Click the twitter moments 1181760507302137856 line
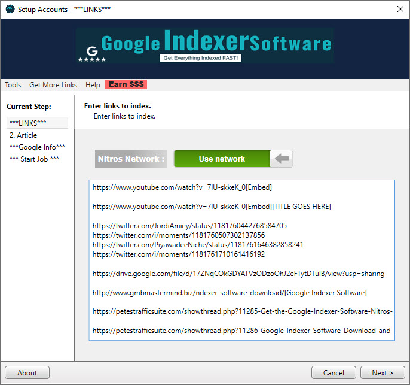Image resolution: width=410 pixels, height=385 pixels. pos(179,235)
